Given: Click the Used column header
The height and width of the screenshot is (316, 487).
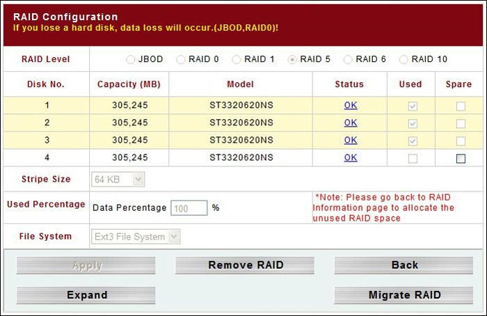Looking at the screenshot, I should point(410,84).
